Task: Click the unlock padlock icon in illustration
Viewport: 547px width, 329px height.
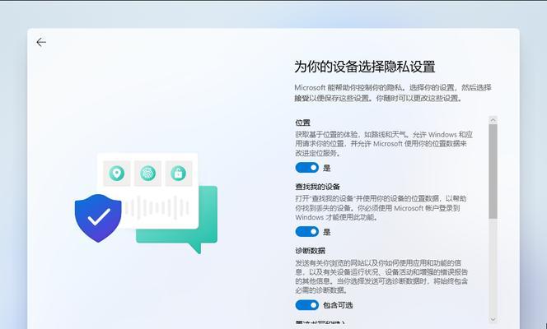Action: click(178, 173)
